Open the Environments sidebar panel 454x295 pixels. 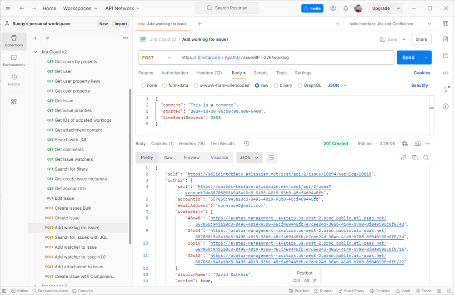(x=14, y=60)
